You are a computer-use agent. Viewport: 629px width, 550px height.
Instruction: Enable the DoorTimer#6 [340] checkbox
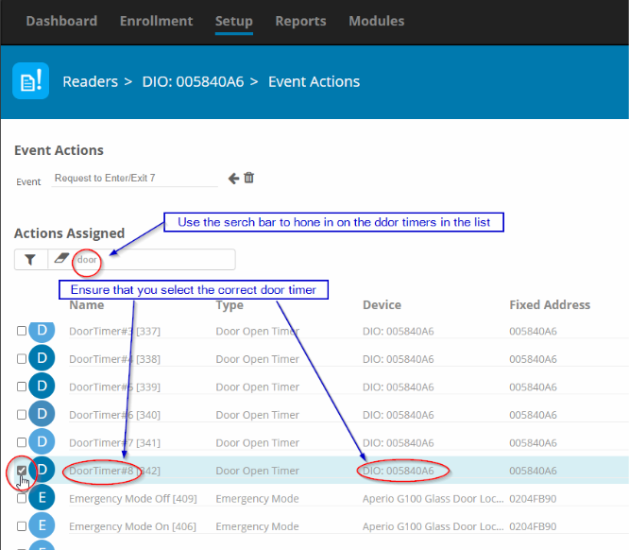point(22,415)
